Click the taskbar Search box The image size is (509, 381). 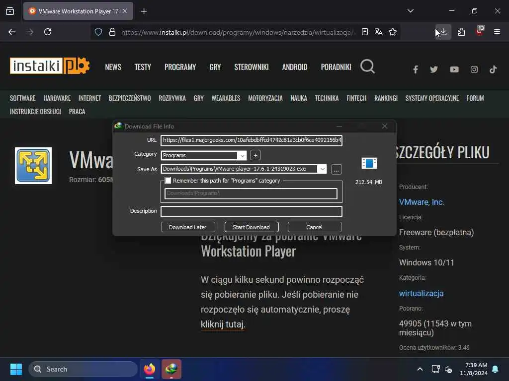[83, 369]
